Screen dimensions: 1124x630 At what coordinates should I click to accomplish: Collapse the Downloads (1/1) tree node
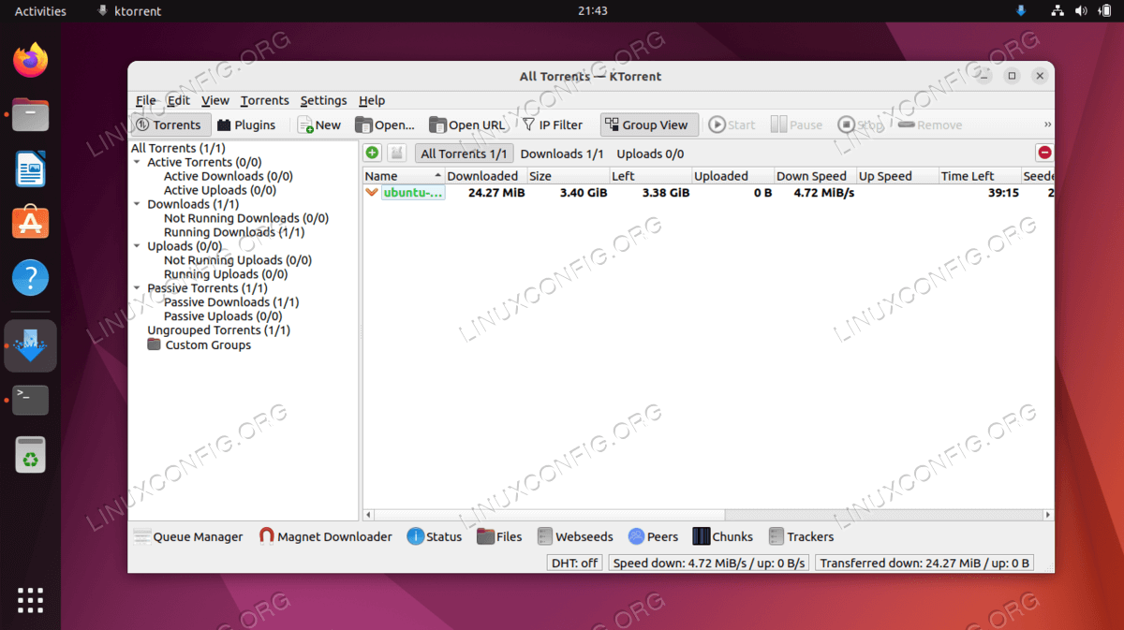click(138, 204)
